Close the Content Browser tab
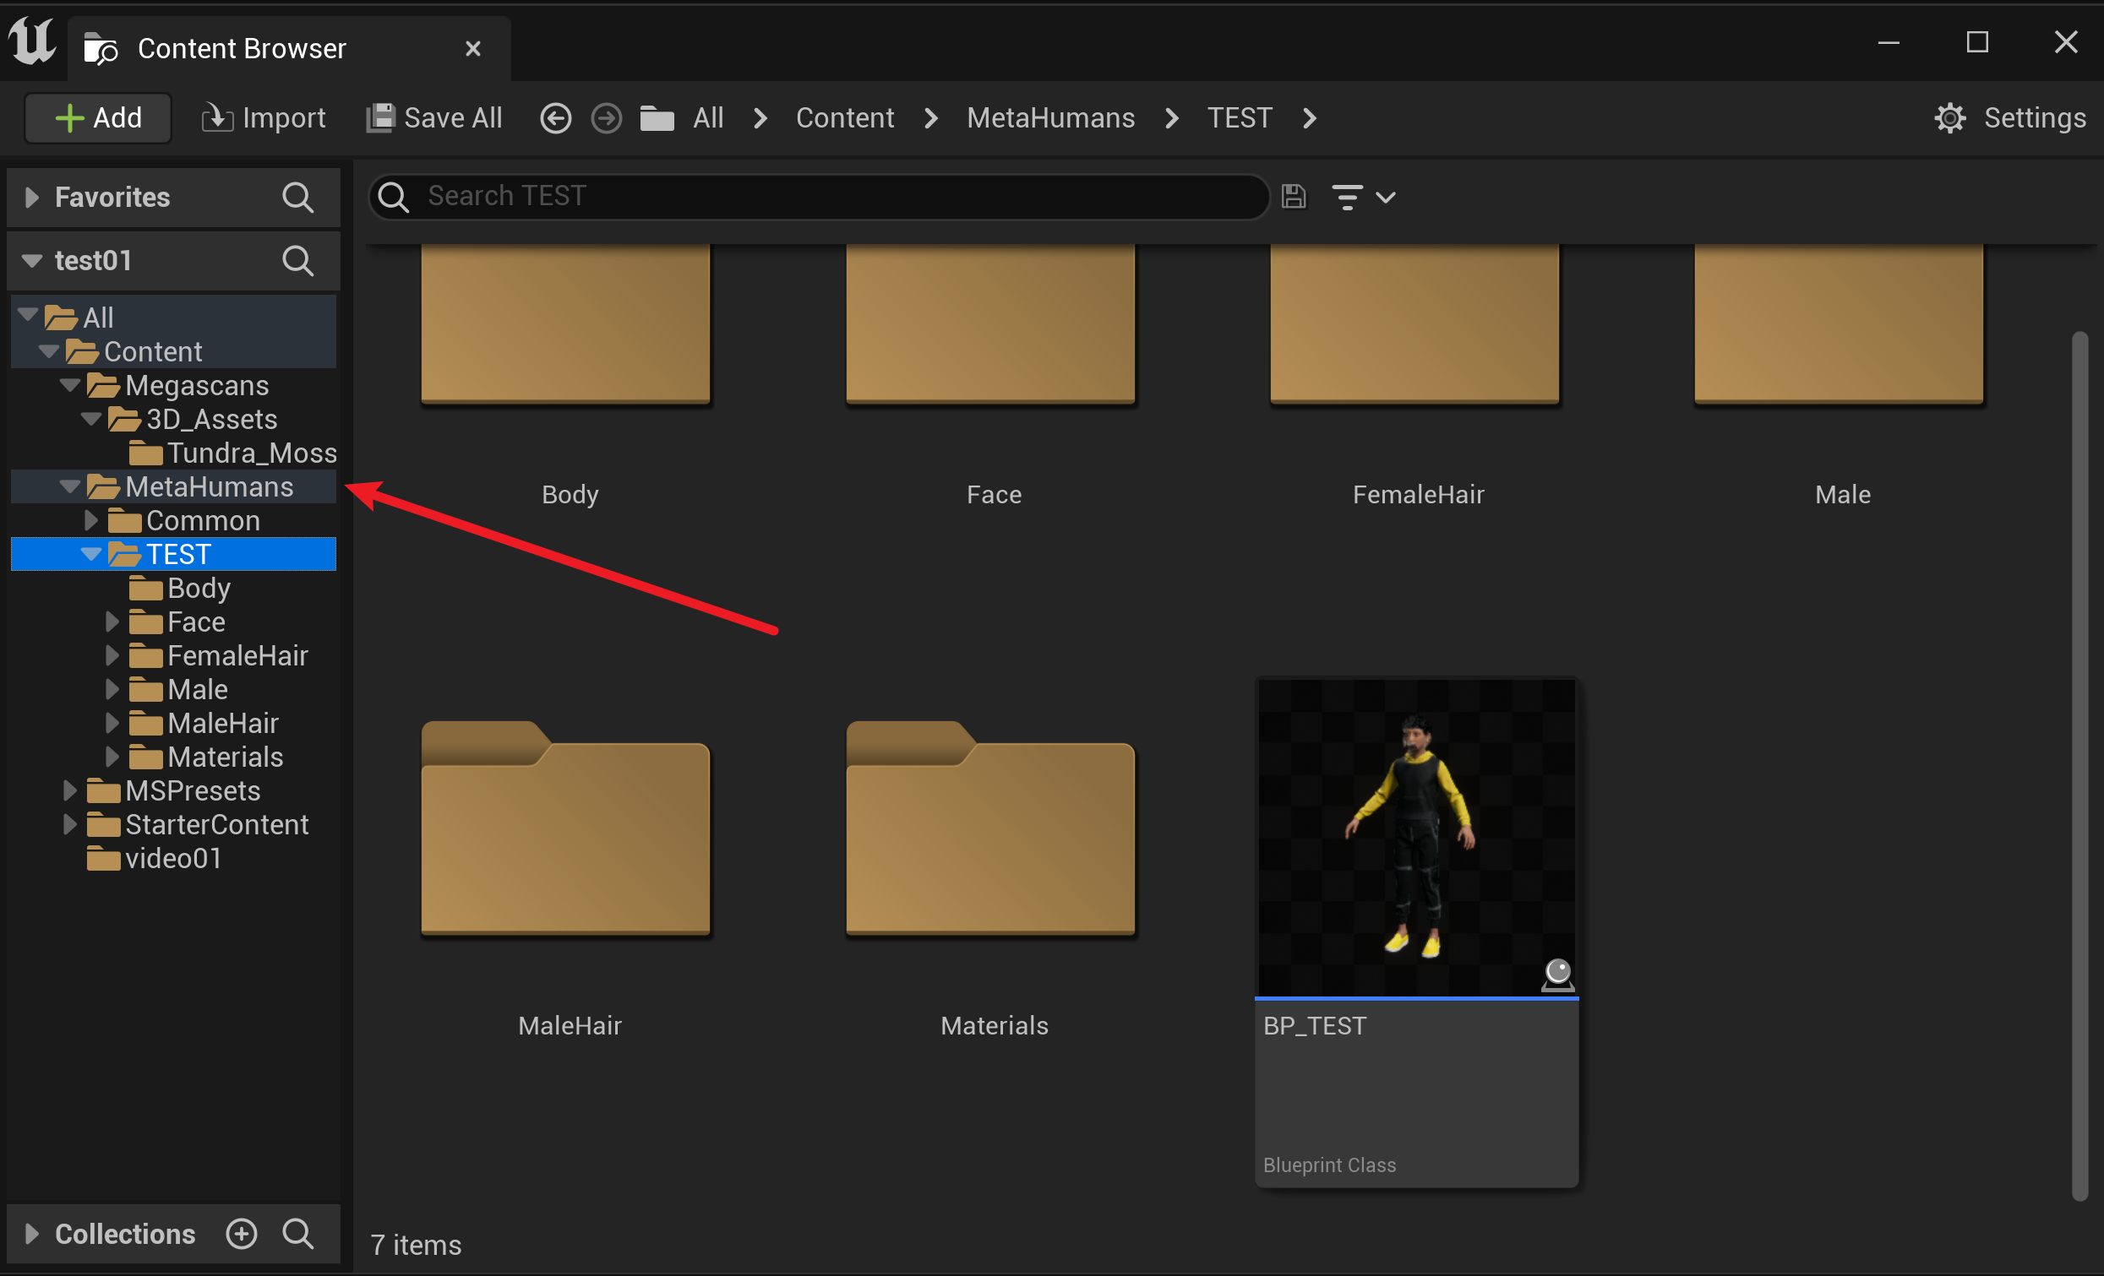This screenshot has height=1276, width=2104. point(473,49)
